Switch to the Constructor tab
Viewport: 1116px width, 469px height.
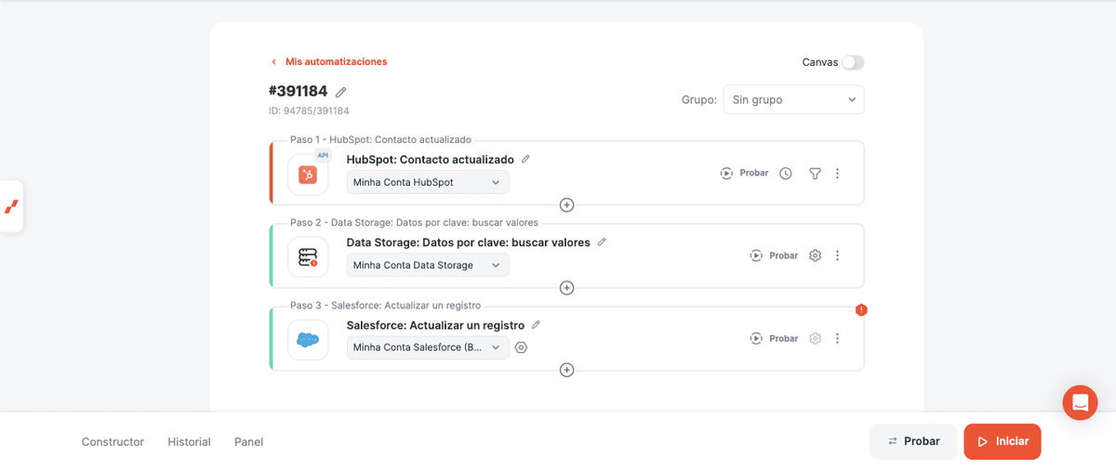[113, 442]
